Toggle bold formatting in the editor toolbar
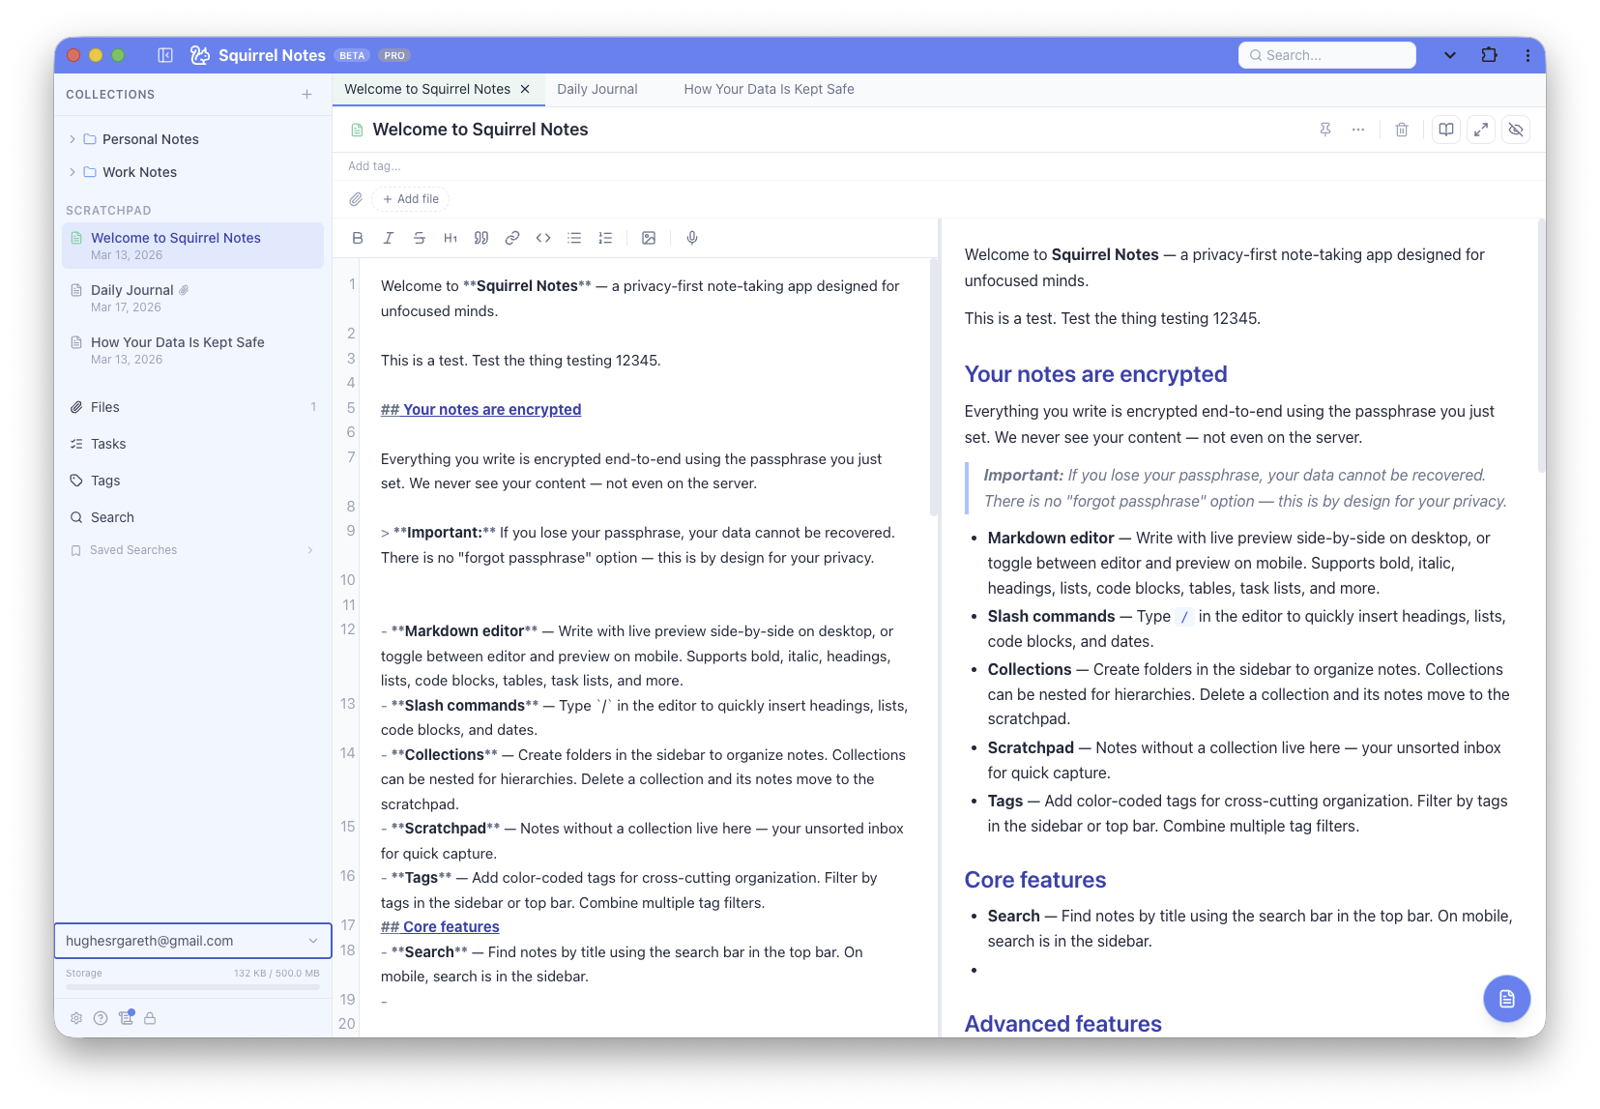1600x1109 pixels. click(358, 238)
